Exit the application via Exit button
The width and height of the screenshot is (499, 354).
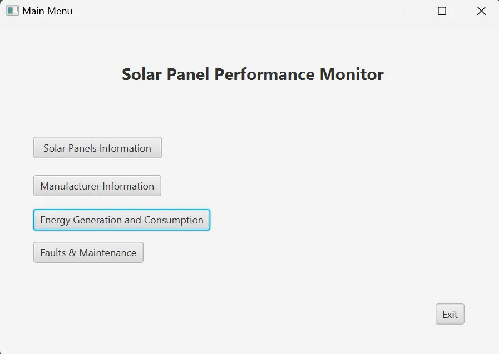[x=449, y=314]
